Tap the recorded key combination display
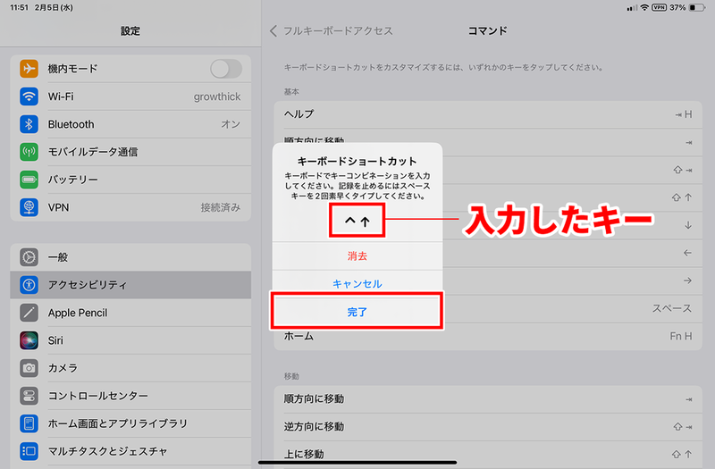Screen dimensions: 715x469 click(357, 221)
